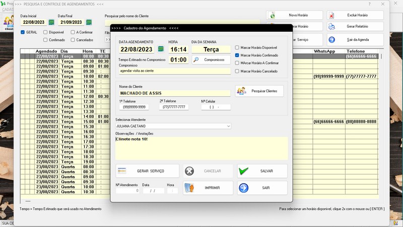
Task: Click the Data Final date field
Action: pyautogui.click(x=71, y=22)
